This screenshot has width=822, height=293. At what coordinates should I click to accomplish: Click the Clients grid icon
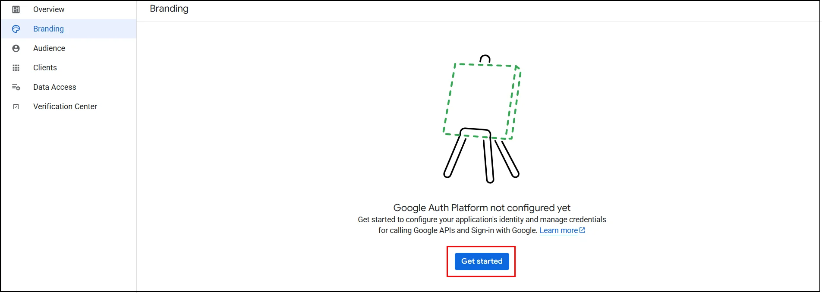tap(16, 68)
